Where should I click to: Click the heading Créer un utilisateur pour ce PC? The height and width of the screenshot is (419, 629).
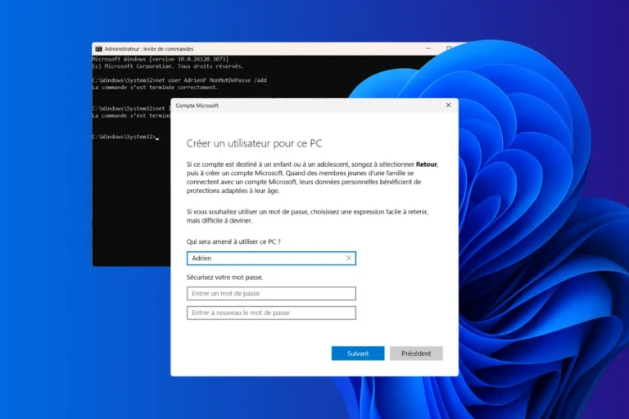tap(255, 143)
